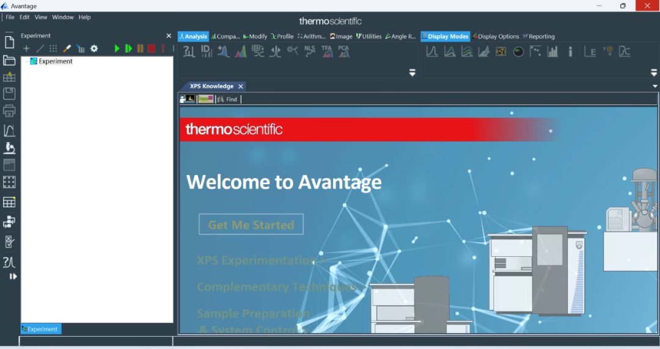Click the scatter plot display icon
Image resolution: width=660 pixels, height=349 pixels.
[535, 51]
